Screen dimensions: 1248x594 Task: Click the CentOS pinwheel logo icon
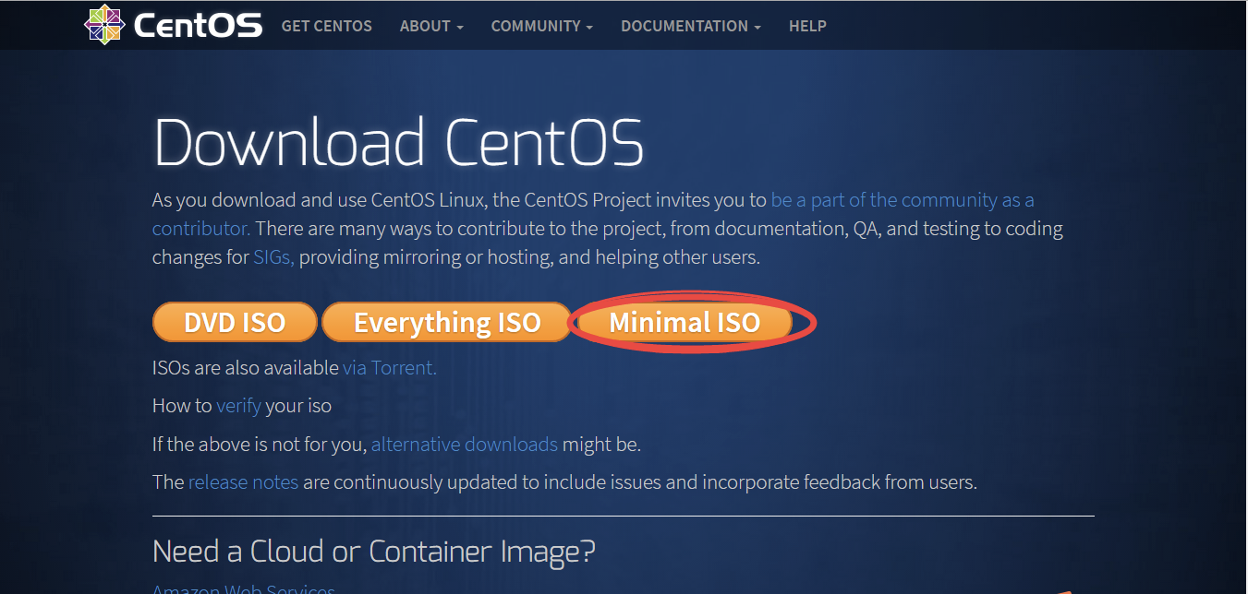coord(103,25)
